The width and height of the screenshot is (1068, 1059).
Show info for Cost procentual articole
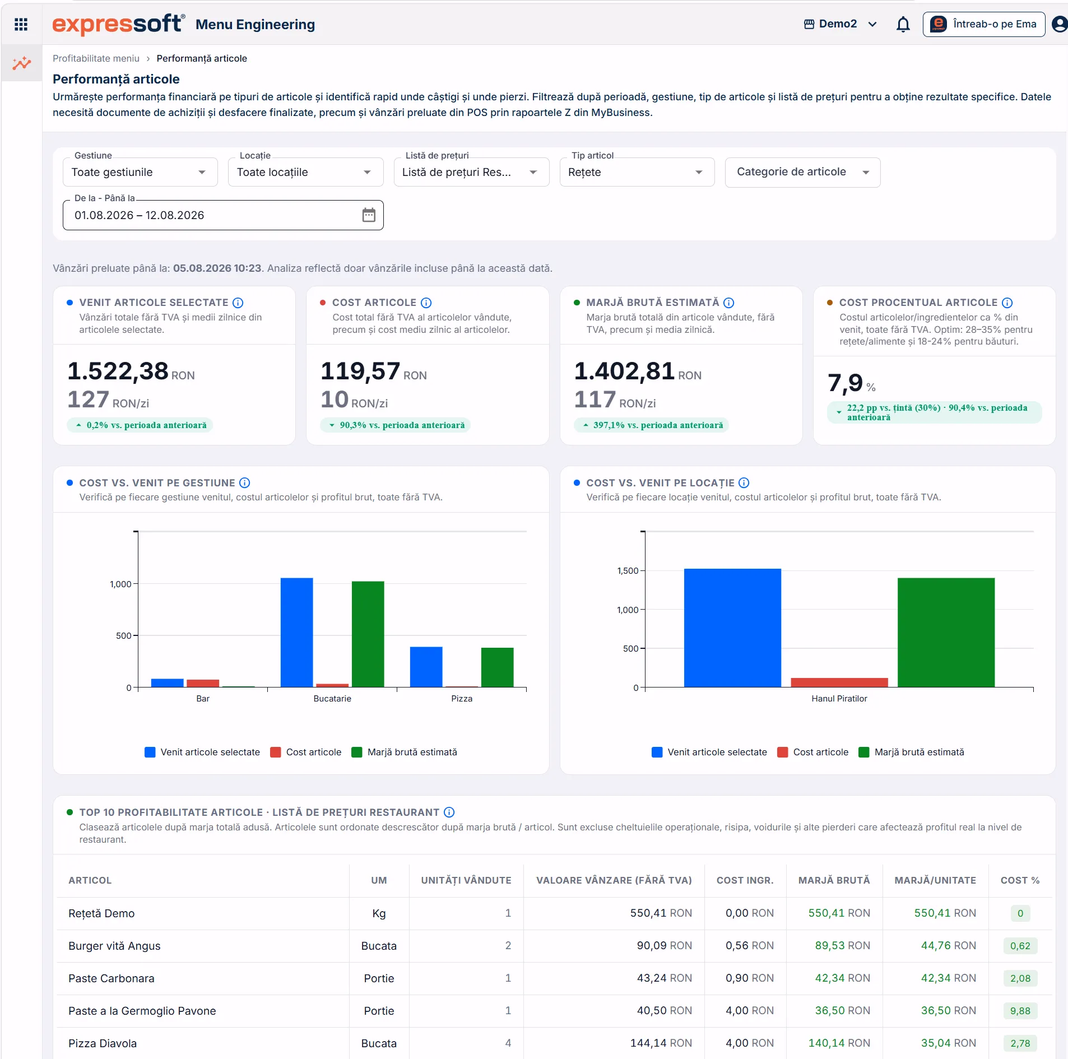(1007, 303)
